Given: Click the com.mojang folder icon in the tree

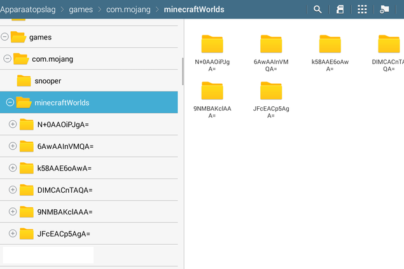Looking at the screenshot, I should (21, 59).
